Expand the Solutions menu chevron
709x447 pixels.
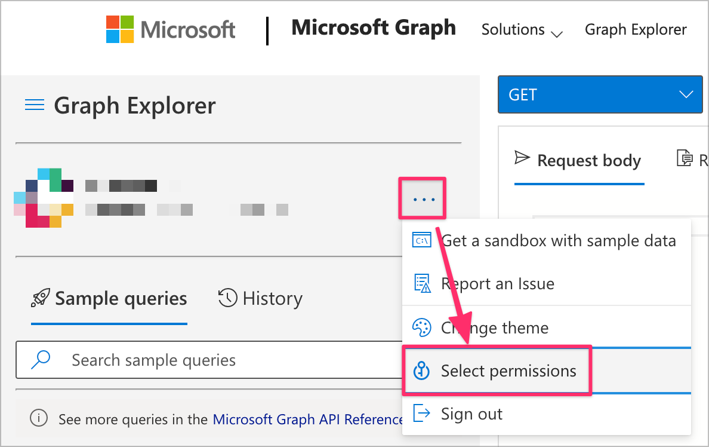pyautogui.click(x=556, y=34)
